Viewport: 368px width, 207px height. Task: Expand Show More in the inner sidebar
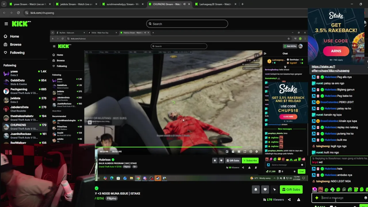57,111
